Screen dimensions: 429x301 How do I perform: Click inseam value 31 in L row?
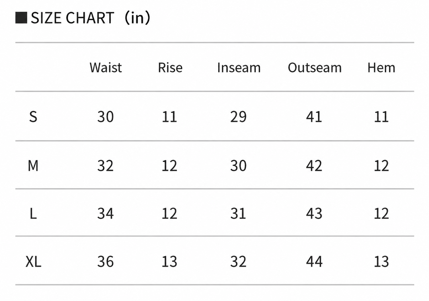click(238, 213)
